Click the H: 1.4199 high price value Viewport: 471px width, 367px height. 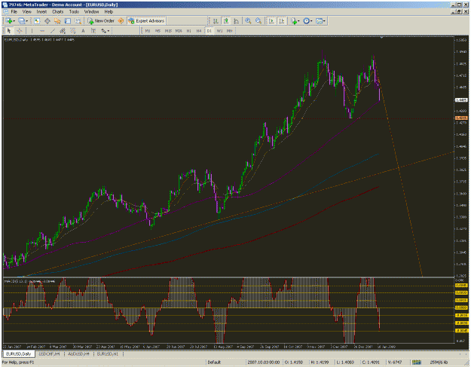click(320, 362)
